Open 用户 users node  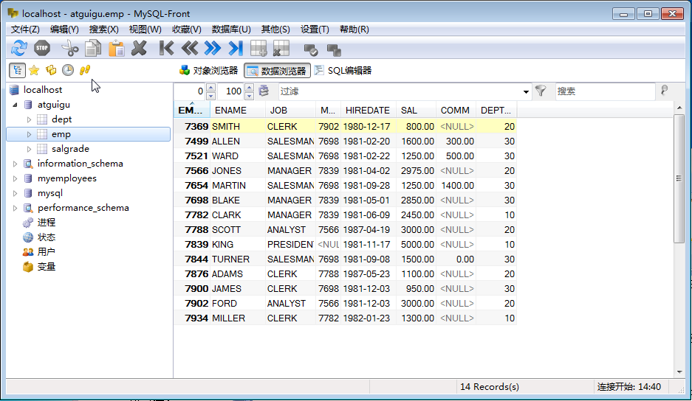(x=47, y=252)
